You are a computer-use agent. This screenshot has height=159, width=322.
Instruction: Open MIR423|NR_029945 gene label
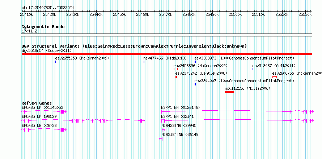(179, 125)
